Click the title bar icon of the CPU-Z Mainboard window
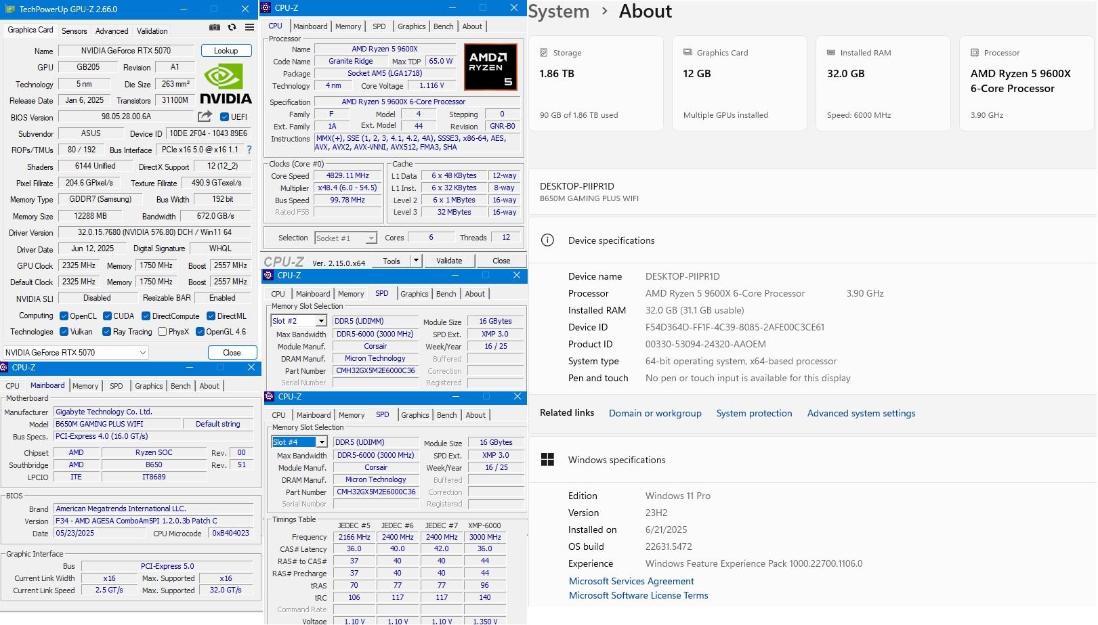The image size is (1098, 625). (x=4, y=368)
